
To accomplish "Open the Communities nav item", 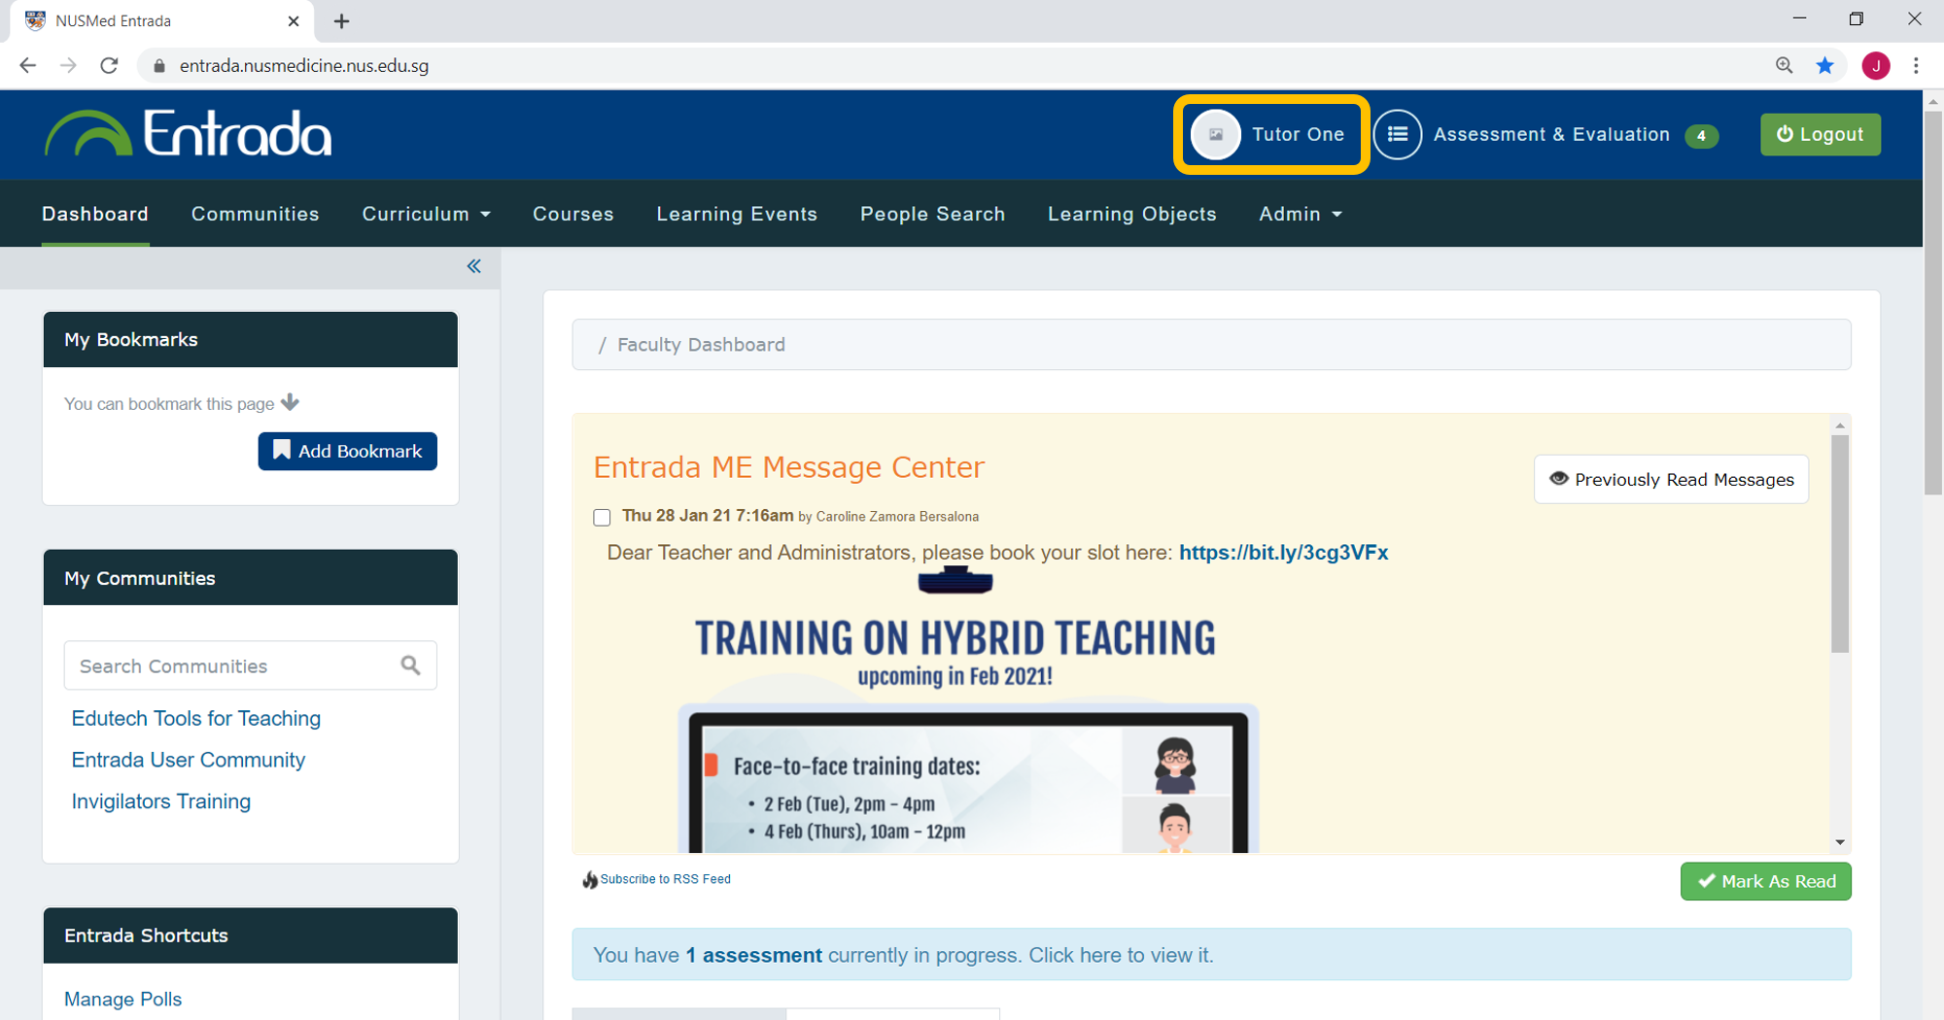I will 255,214.
